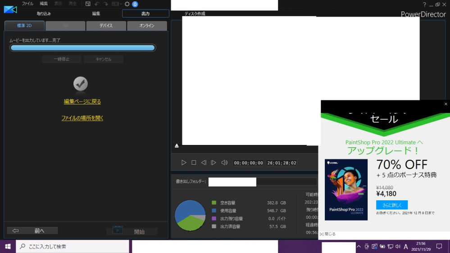
Task: Open help with the question mark icon
Action: (424, 5)
